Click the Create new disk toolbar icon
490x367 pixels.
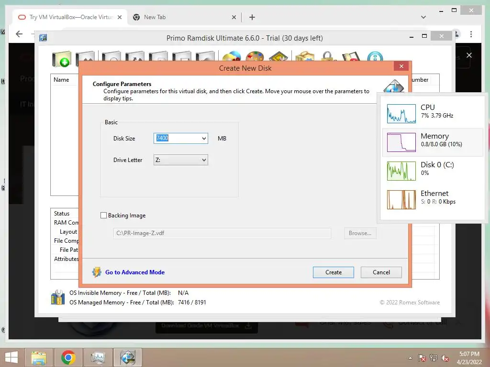coord(62,59)
